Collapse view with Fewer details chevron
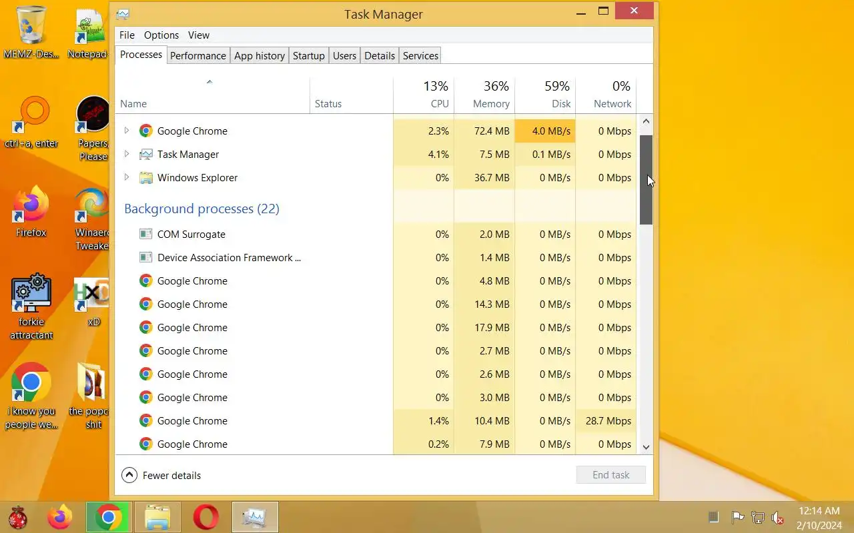The height and width of the screenshot is (533, 854). coord(129,475)
